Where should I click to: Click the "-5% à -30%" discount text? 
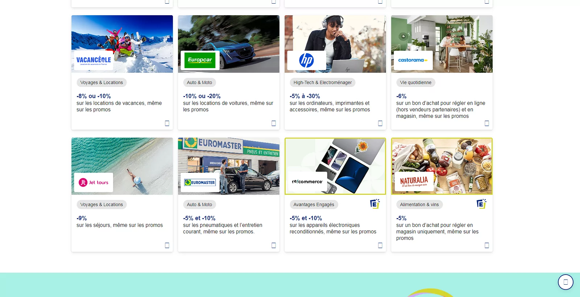[305, 96]
